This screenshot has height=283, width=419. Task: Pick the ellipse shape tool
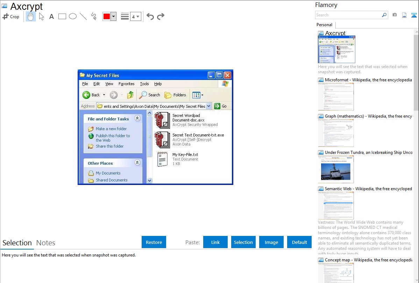click(x=73, y=16)
